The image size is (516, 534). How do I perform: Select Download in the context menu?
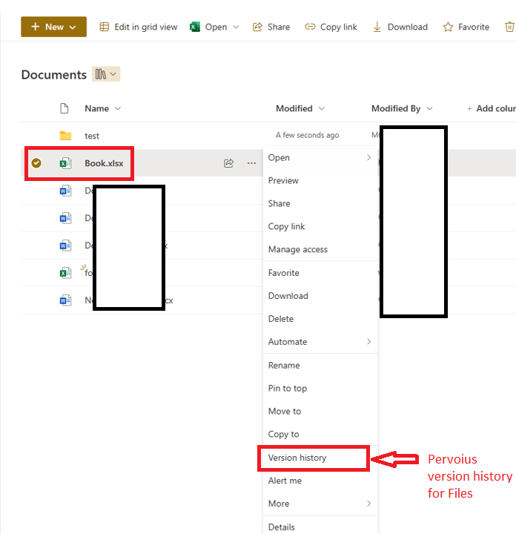pyautogui.click(x=320, y=296)
